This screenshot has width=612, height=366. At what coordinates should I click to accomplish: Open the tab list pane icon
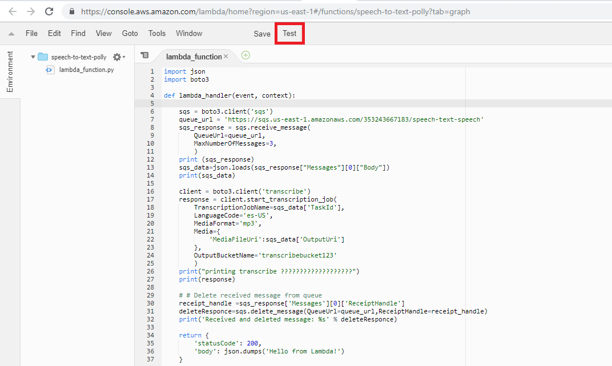point(145,55)
